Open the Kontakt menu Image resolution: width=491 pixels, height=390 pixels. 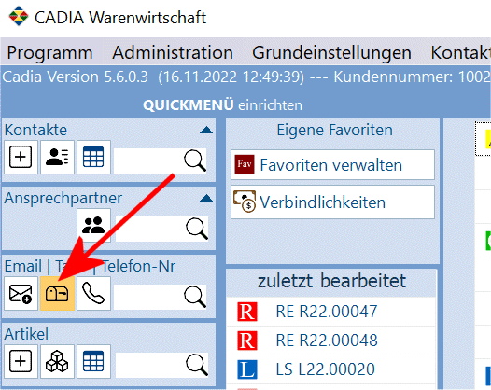[x=460, y=52]
